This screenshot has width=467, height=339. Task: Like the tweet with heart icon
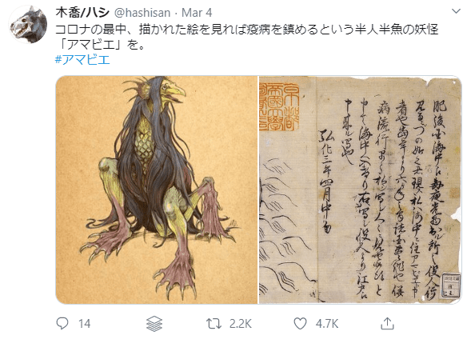pyautogui.click(x=300, y=324)
